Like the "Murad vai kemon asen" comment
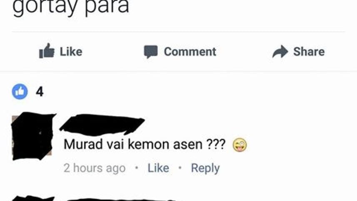Viewport: 357px width, 201px height. (x=158, y=168)
